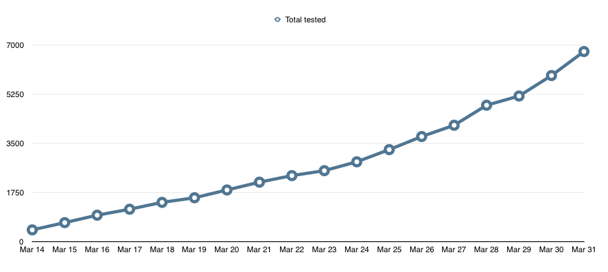Select the Mar 26 data point marker
The width and height of the screenshot is (608, 272).
422,137
